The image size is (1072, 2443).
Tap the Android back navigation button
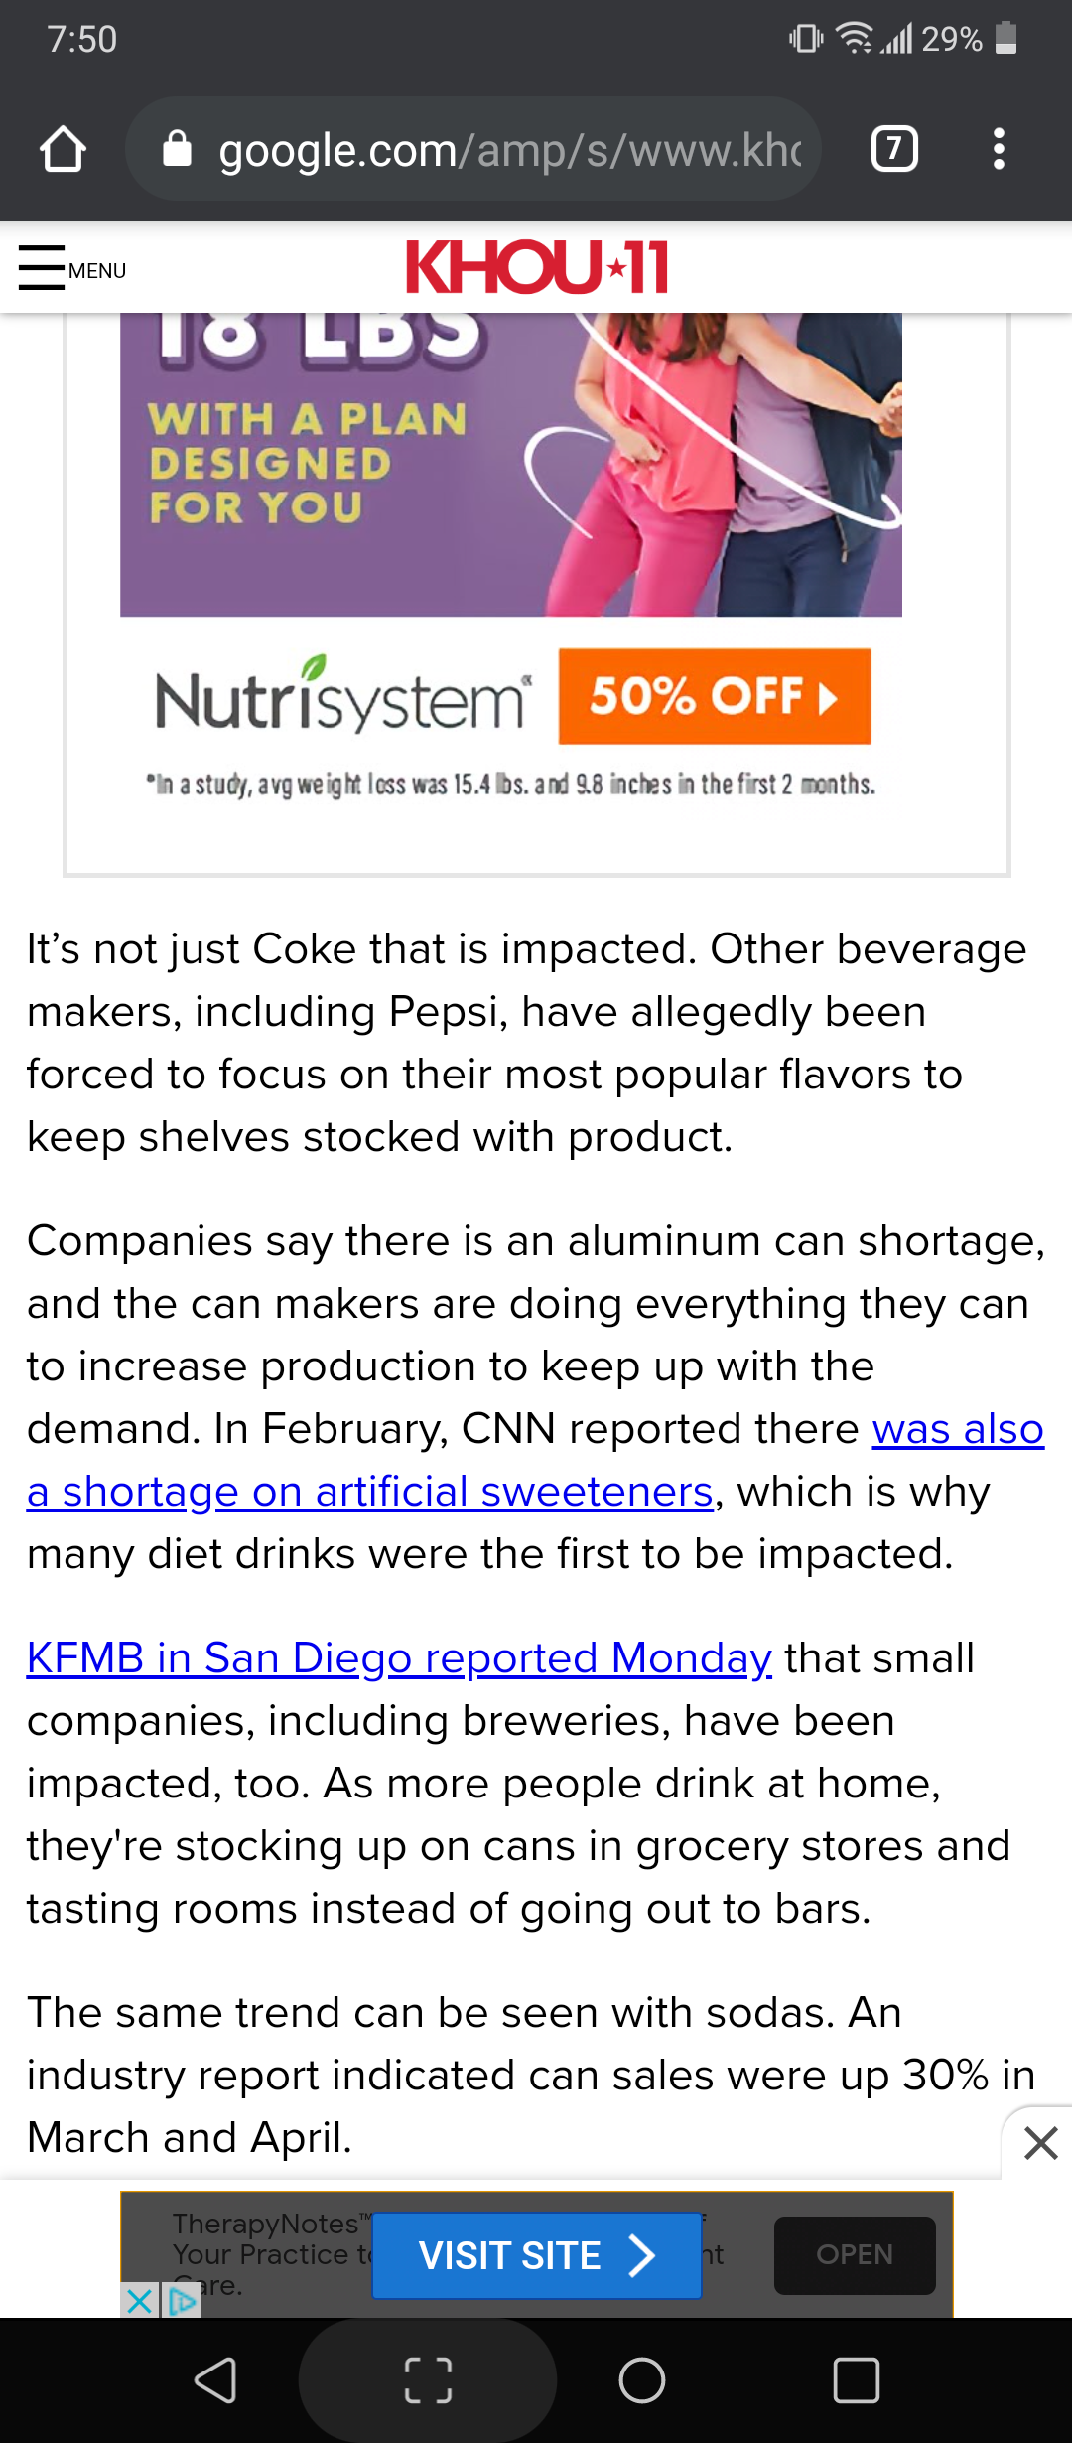[x=214, y=2379]
